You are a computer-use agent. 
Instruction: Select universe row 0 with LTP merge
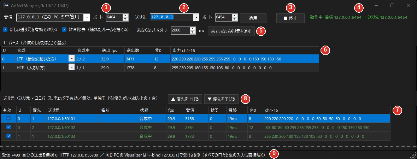(x=160, y=59)
